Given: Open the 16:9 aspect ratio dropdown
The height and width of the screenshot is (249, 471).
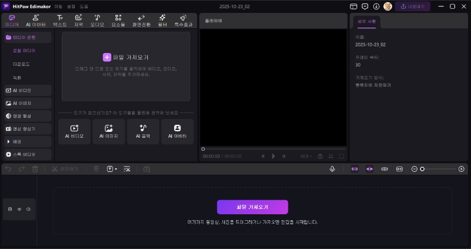Looking at the screenshot, I should pos(306,156).
